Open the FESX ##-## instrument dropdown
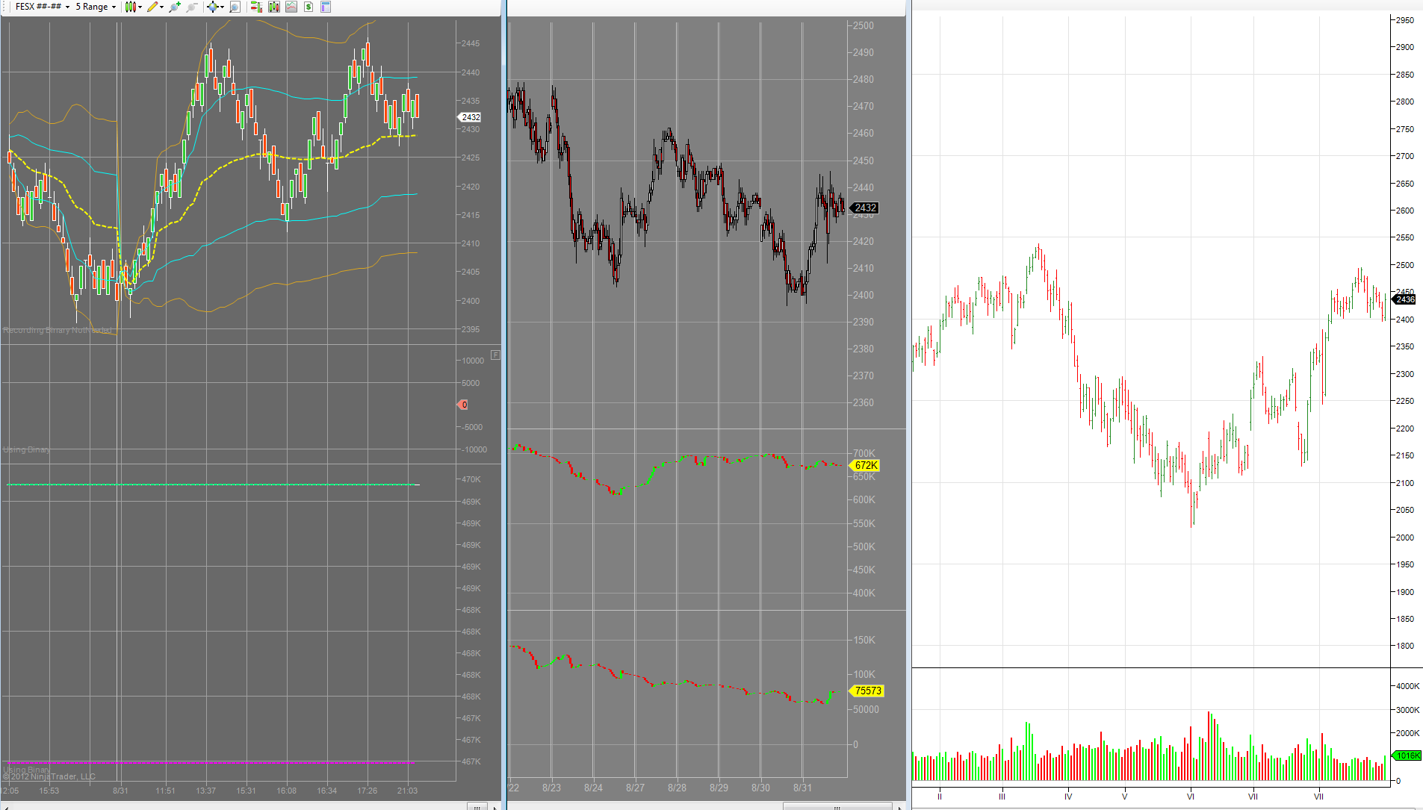 pos(42,7)
